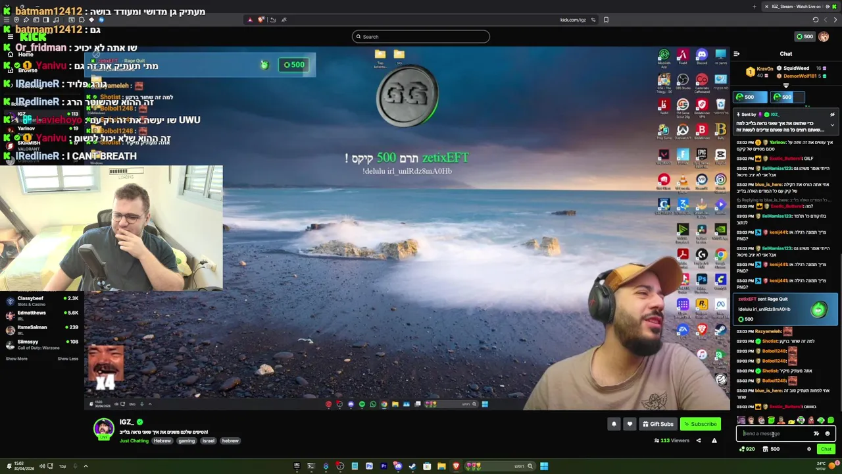Image resolution: width=842 pixels, height=474 pixels.
Task: Select the israel stream tag
Action: (x=209, y=440)
